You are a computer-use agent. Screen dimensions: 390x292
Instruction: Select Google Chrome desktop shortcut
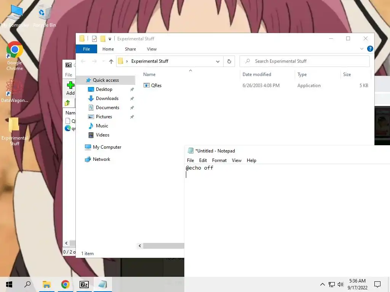[15, 56]
